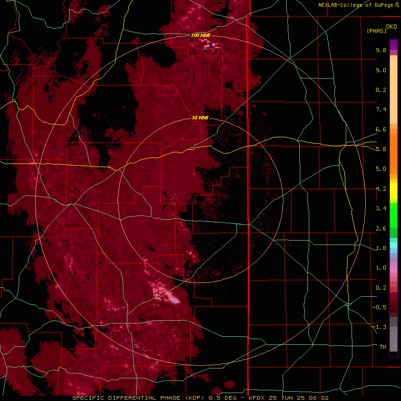This screenshot has width=401, height=401.
Task: Click the purple top of color bar
Action: (393, 45)
